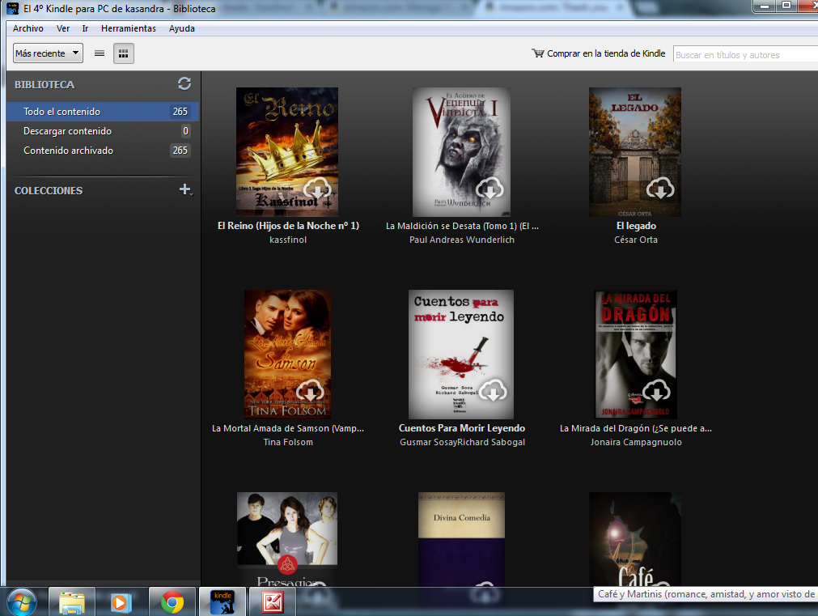Viewport: 818px width, 616px height.
Task: Click the COLECCIONES section header
Action: pyautogui.click(x=49, y=190)
